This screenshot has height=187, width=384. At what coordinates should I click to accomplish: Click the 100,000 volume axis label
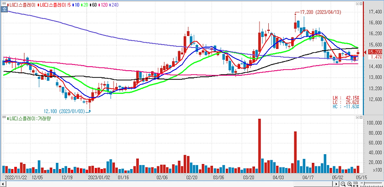point(374,123)
